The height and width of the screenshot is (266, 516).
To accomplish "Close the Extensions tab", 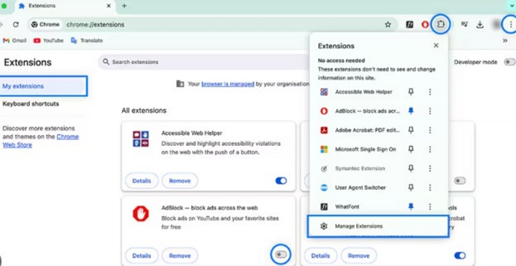I will 109,6.
